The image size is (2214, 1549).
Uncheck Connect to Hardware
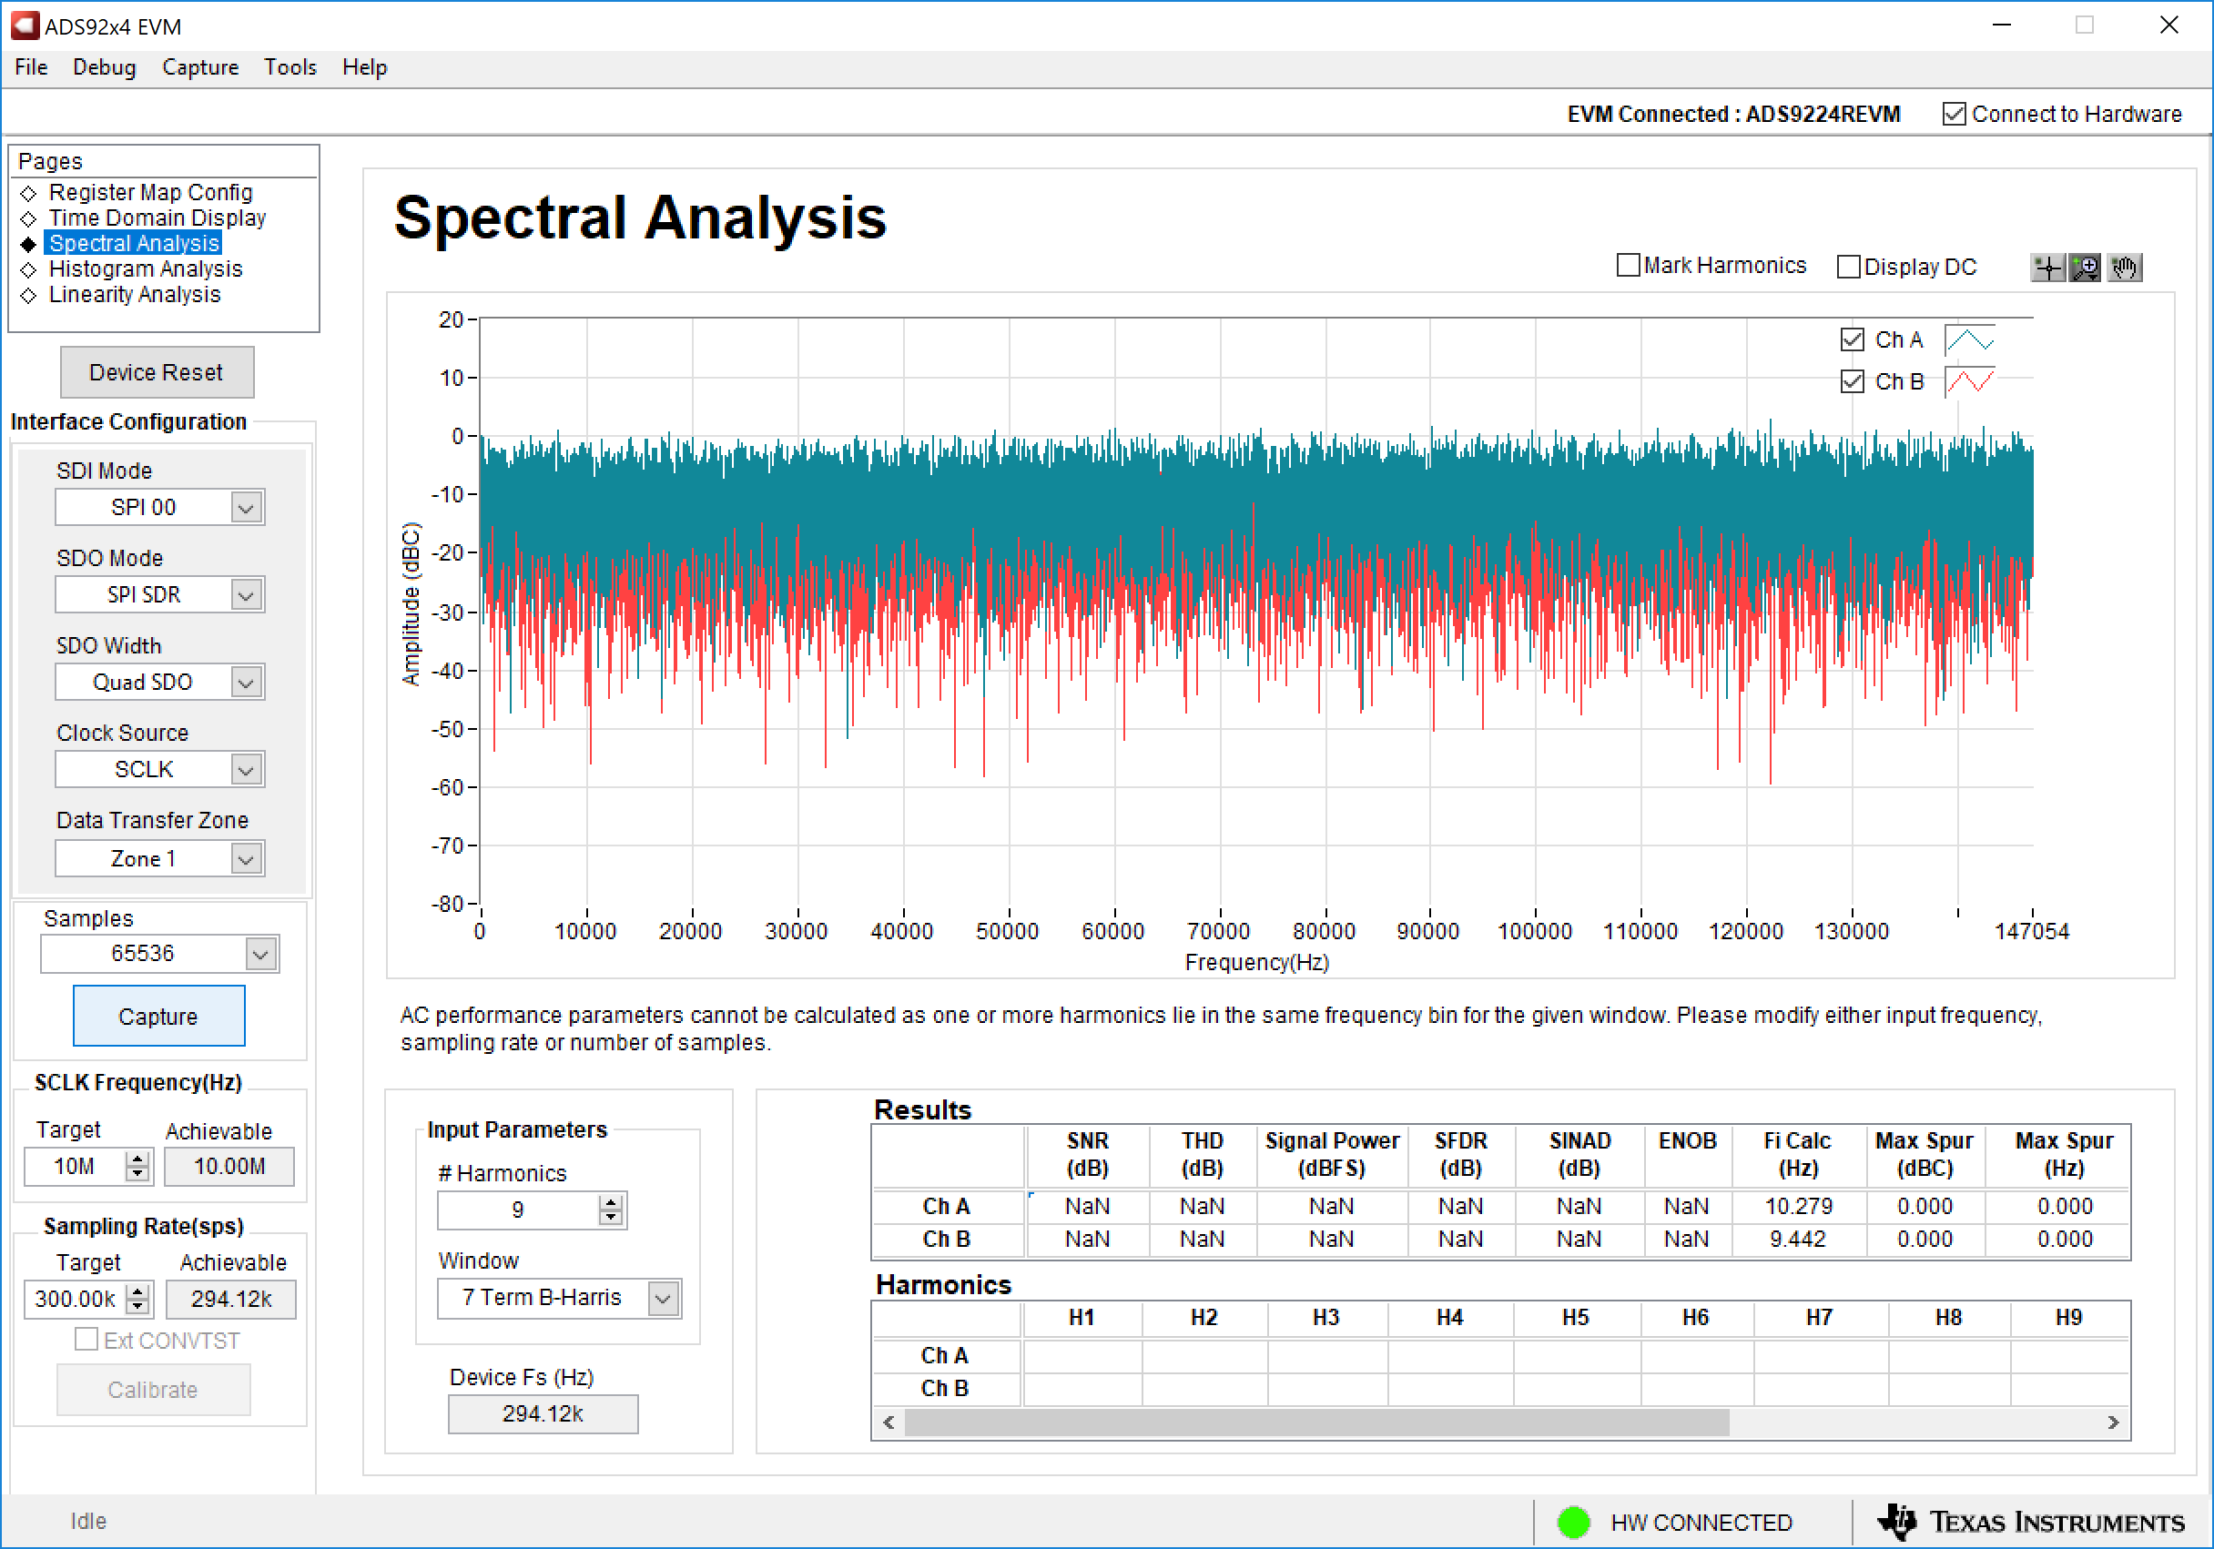pos(1954,114)
